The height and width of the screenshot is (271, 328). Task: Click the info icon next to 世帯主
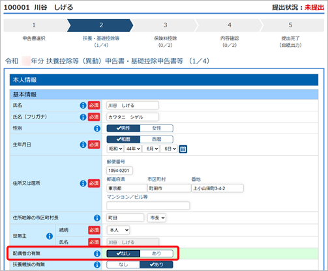pyautogui.click(x=50, y=236)
